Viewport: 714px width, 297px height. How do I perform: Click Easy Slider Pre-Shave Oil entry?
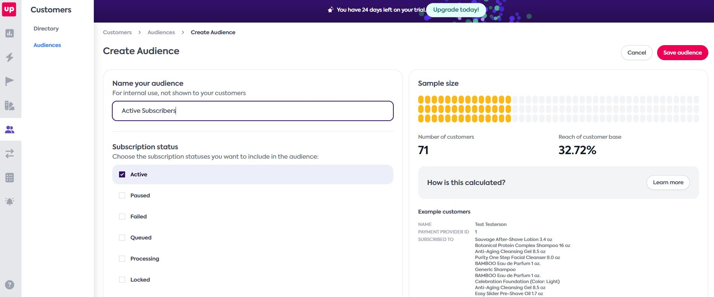pos(509,294)
